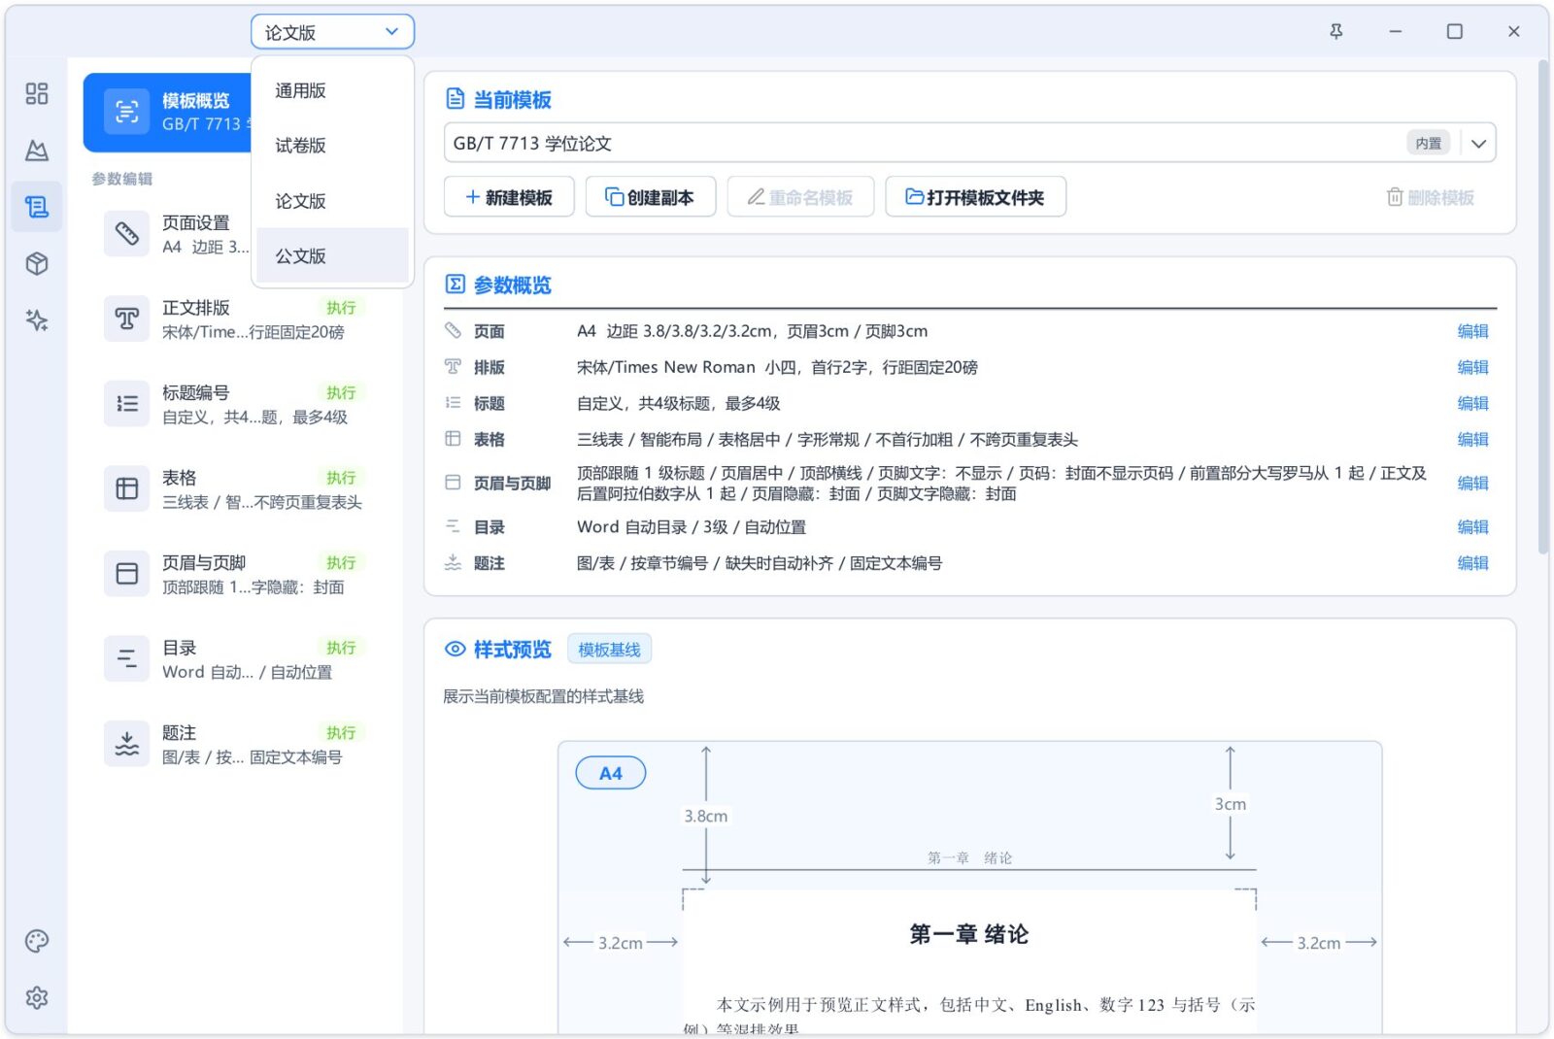
Task: Open the gear settings icon in sidebar
Action: click(37, 997)
